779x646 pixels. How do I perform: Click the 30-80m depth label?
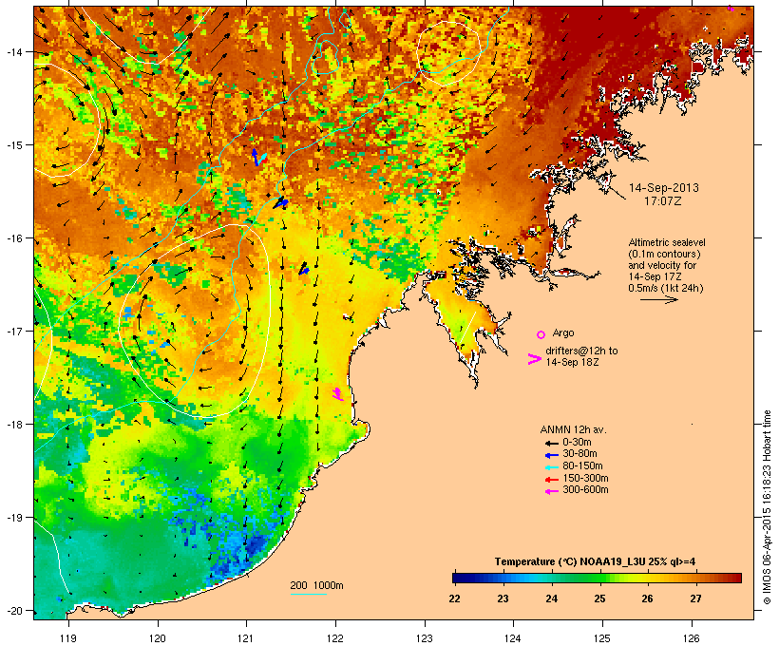tap(579, 454)
